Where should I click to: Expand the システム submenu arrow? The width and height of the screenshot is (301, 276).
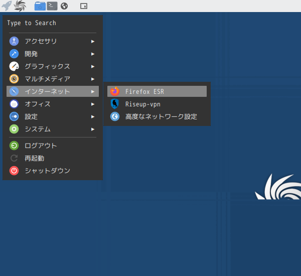pyautogui.click(x=93, y=129)
